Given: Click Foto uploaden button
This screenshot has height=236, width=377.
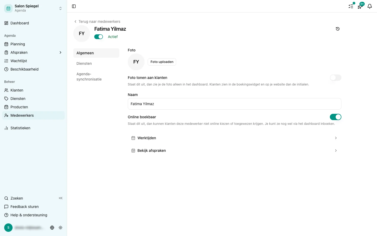Looking at the screenshot, I should pyautogui.click(x=162, y=62).
